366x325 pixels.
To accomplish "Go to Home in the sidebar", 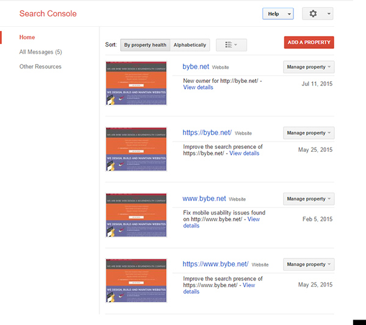I will [x=27, y=37].
